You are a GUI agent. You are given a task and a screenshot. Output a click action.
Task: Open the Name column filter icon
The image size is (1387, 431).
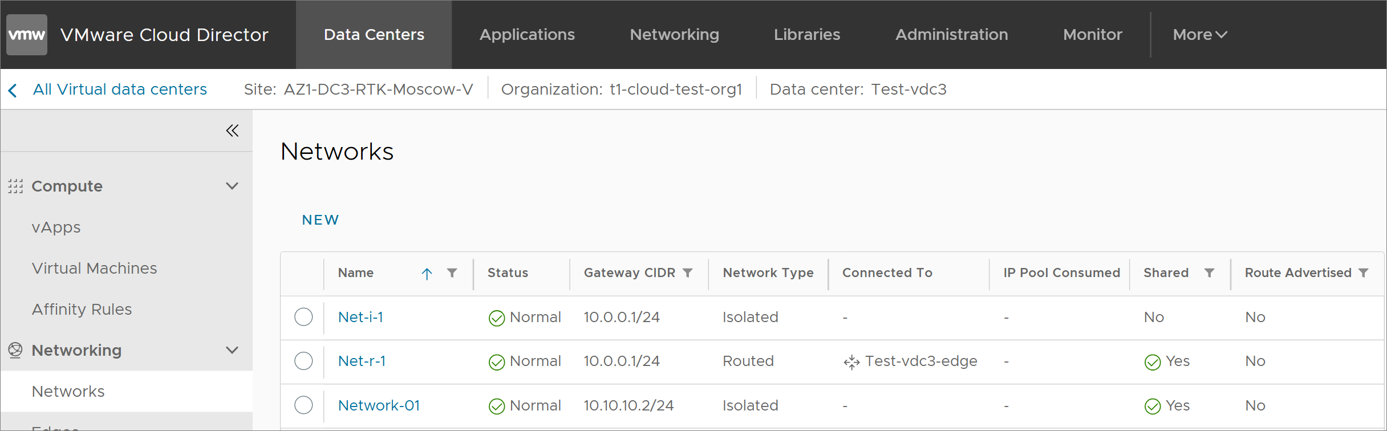pos(452,273)
